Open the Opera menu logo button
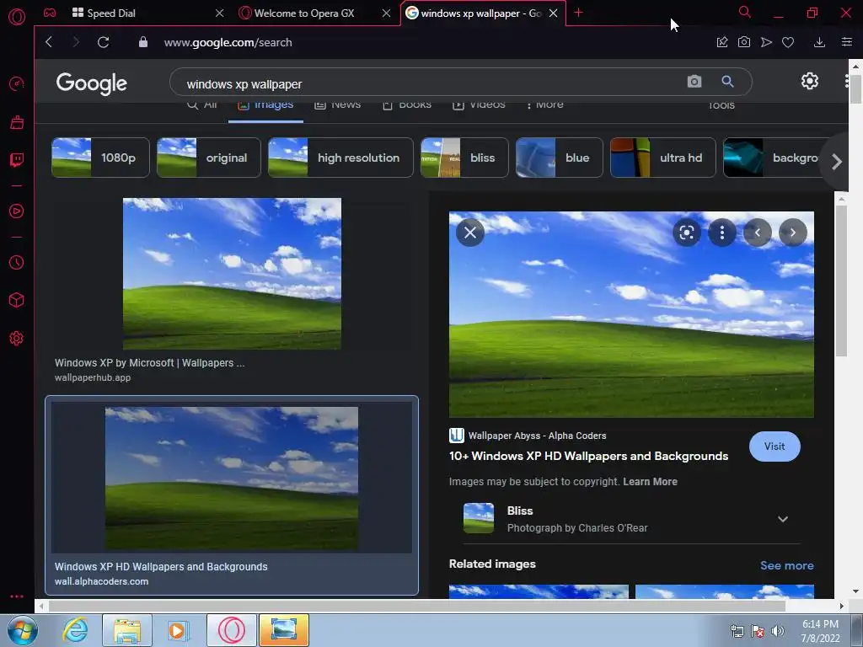Screen dimensions: 863x647 (17, 17)
